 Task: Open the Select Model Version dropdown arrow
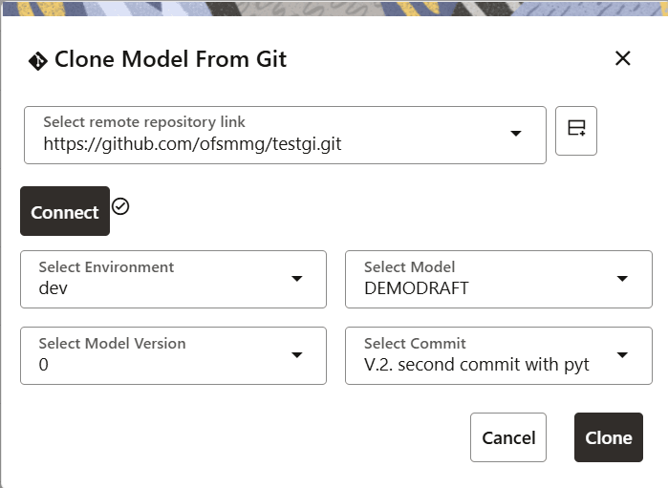296,354
